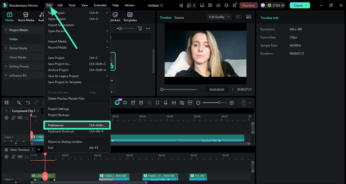346x184 pixels.
Task: Toggle unlink icon in Main Timeline header
Action: 13,157
